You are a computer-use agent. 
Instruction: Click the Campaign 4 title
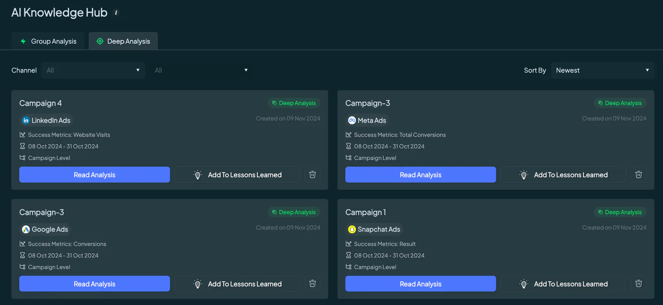[x=41, y=103]
